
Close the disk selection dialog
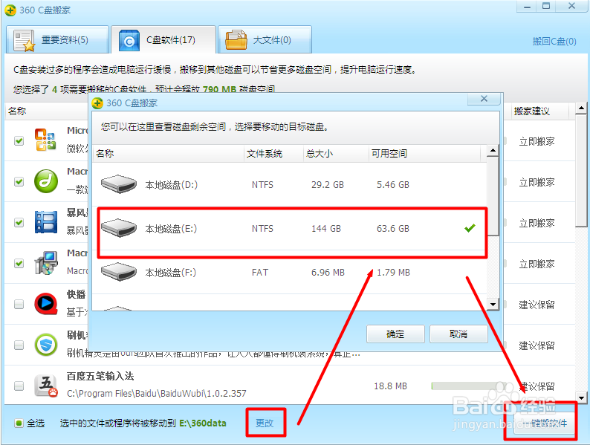pyautogui.click(x=484, y=99)
